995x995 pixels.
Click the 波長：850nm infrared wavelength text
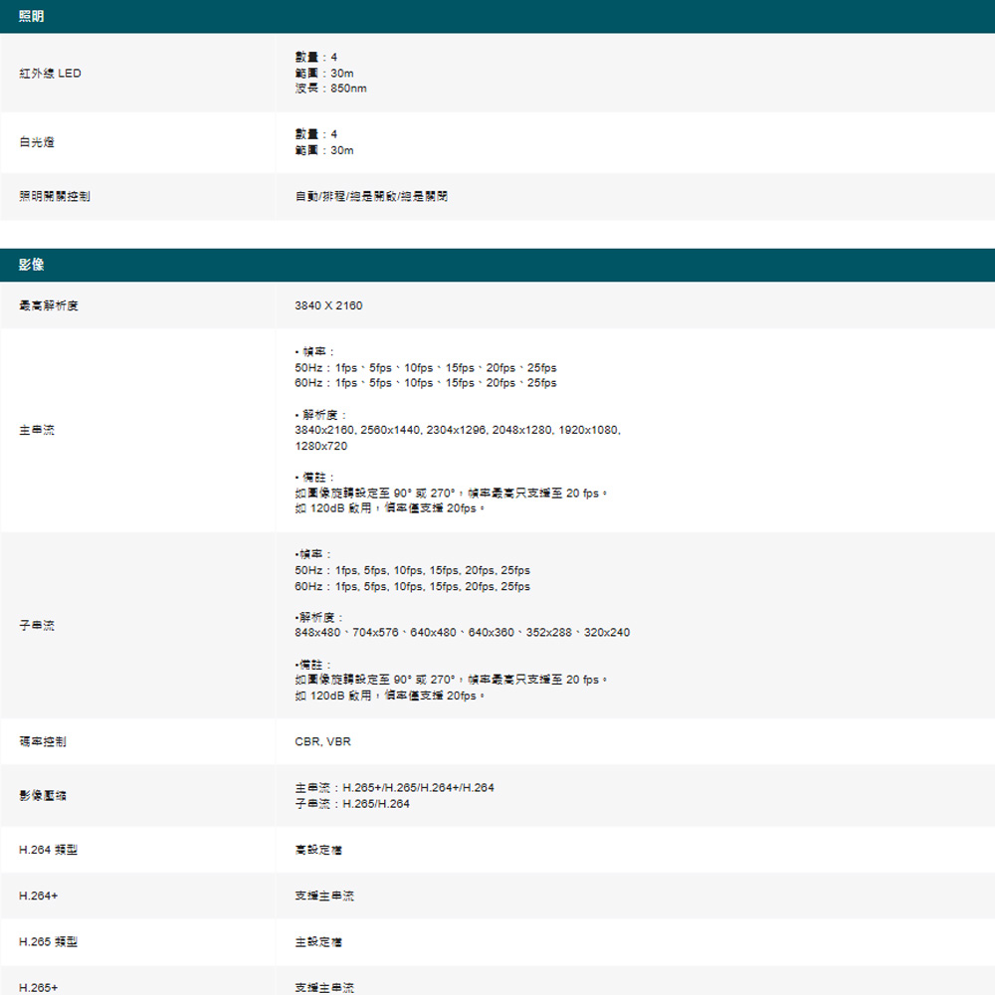(x=330, y=90)
